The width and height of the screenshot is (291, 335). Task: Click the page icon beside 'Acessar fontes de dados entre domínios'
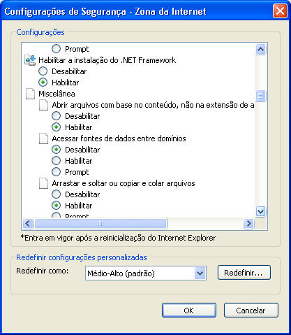[x=43, y=138]
